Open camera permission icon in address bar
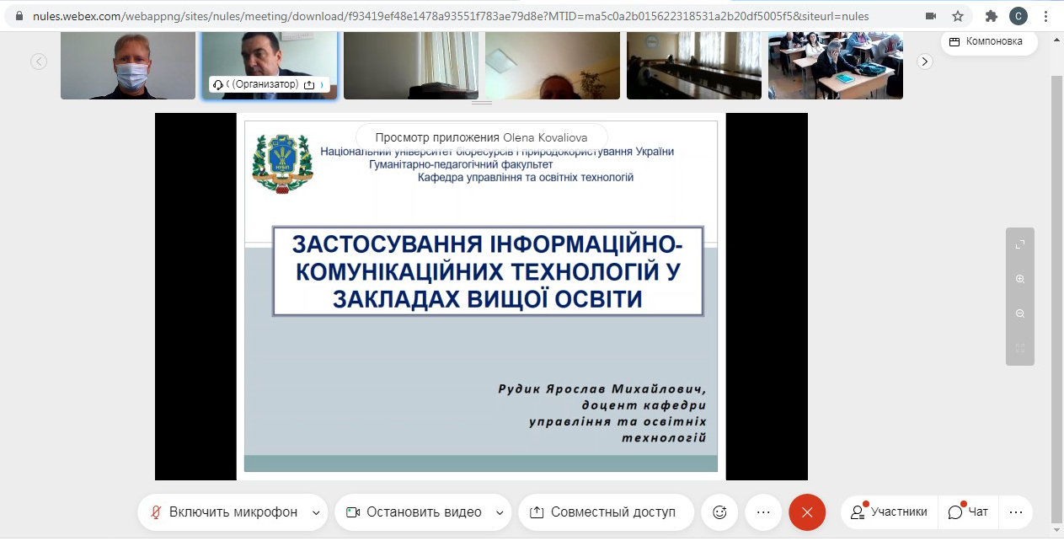This screenshot has height=541, width=1064. pyautogui.click(x=931, y=16)
